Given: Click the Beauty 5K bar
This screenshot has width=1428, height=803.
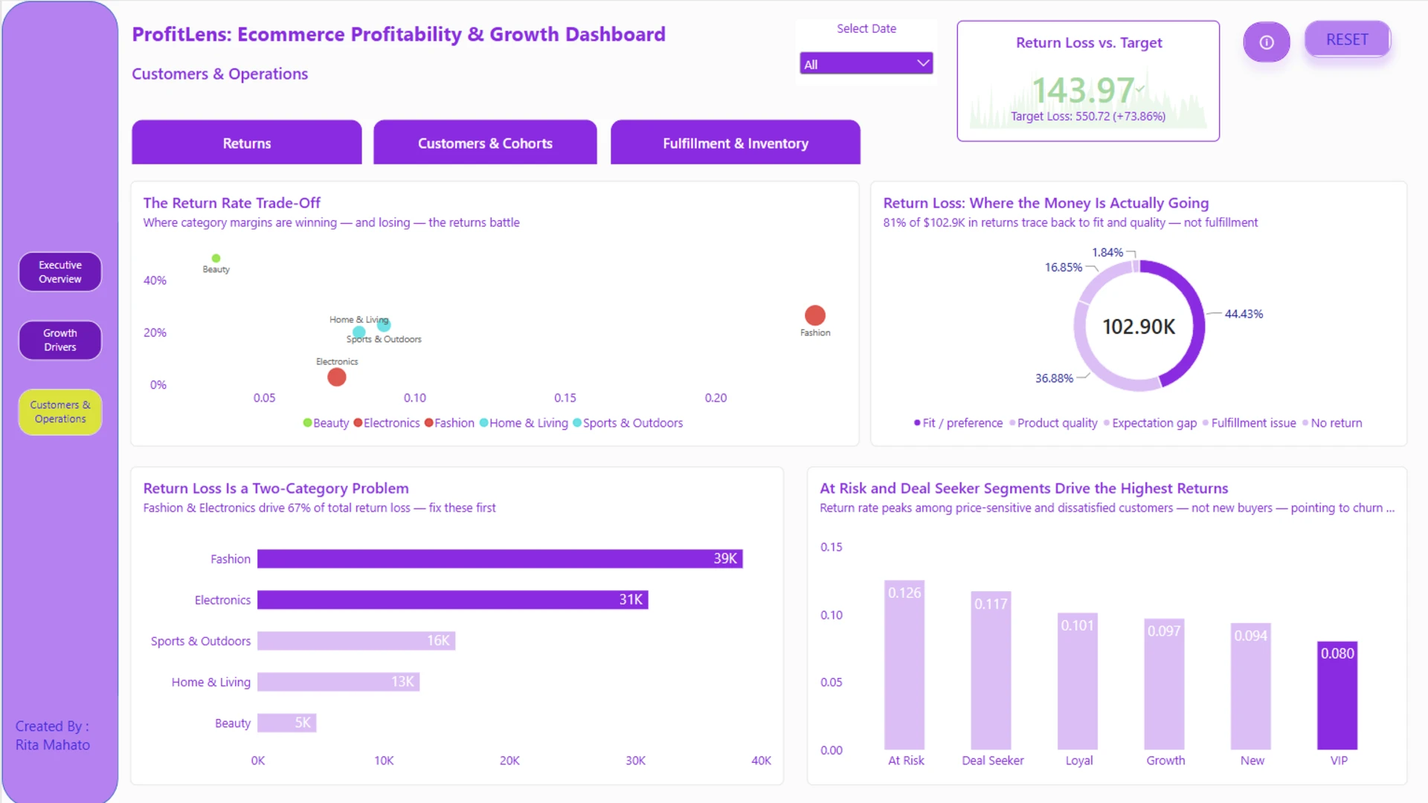Looking at the screenshot, I should point(287,722).
